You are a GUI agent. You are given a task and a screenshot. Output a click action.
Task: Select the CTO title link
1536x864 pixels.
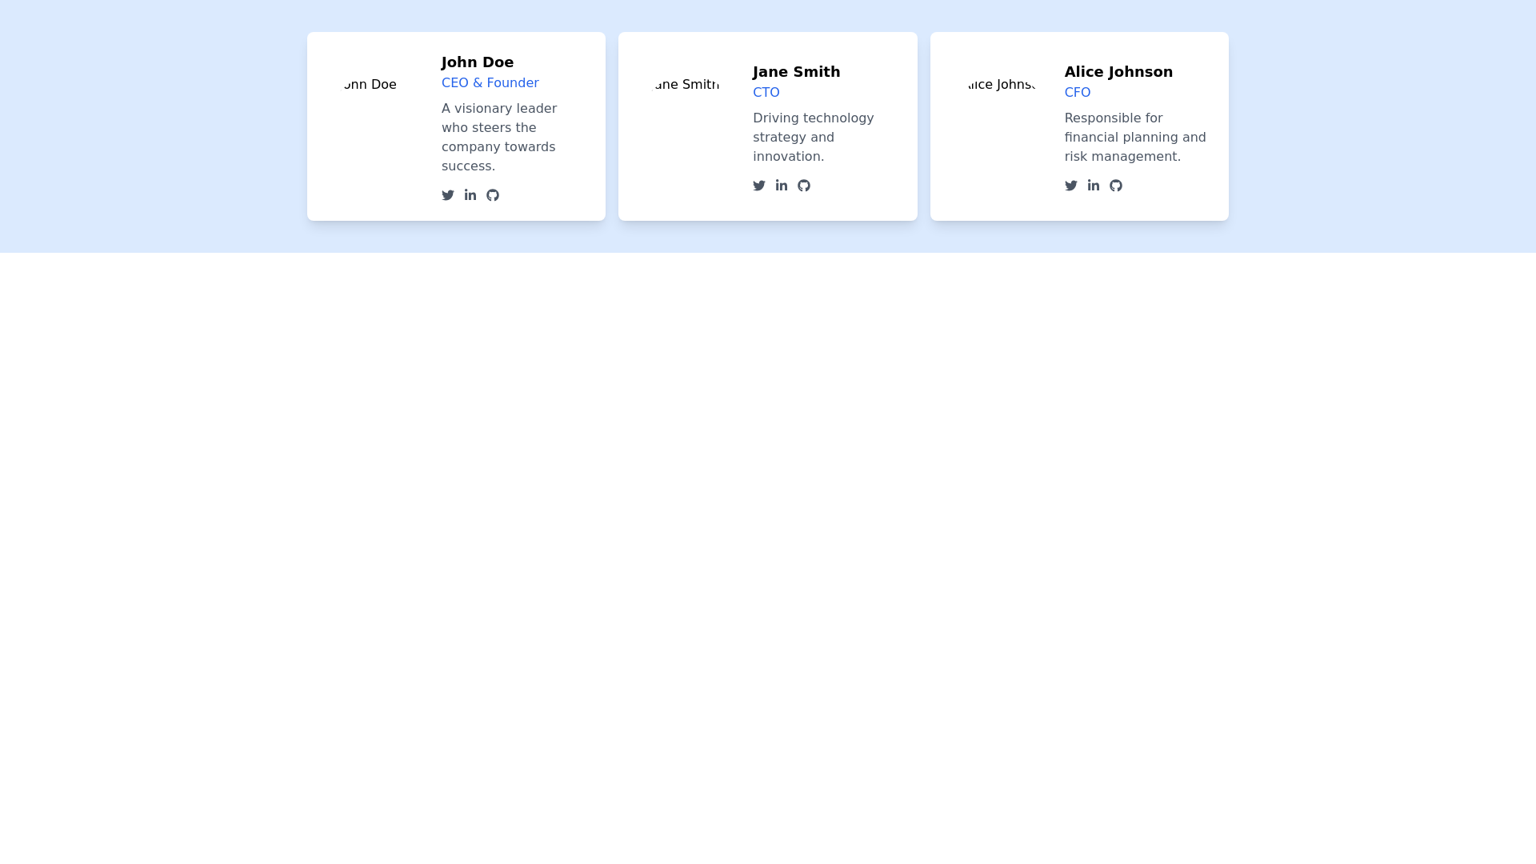pyautogui.click(x=766, y=93)
